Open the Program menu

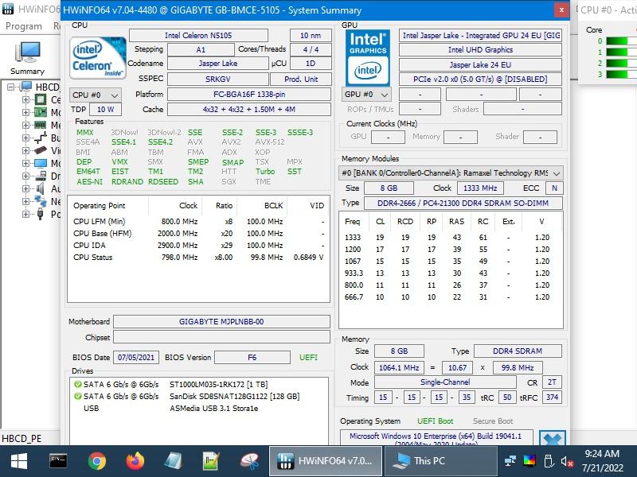point(24,26)
